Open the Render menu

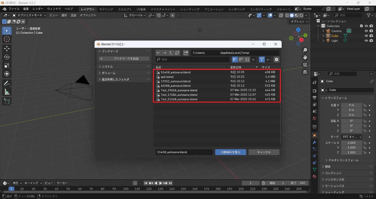point(38,9)
